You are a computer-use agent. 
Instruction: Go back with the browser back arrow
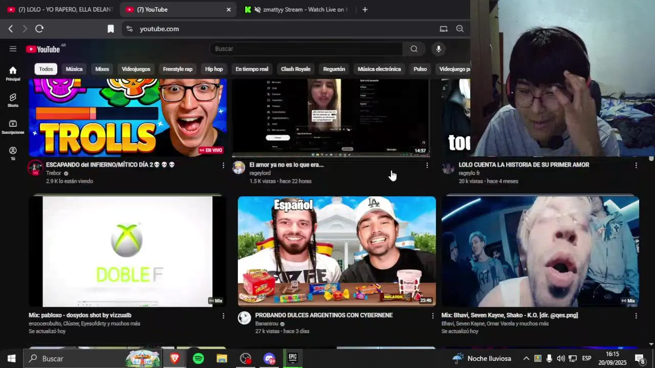coord(11,29)
